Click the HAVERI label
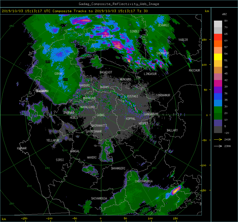Viewport: 238px width, 222px height. click(x=92, y=158)
